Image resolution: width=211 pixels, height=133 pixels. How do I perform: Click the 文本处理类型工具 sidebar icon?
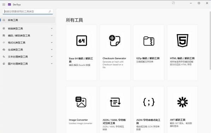click(4, 57)
